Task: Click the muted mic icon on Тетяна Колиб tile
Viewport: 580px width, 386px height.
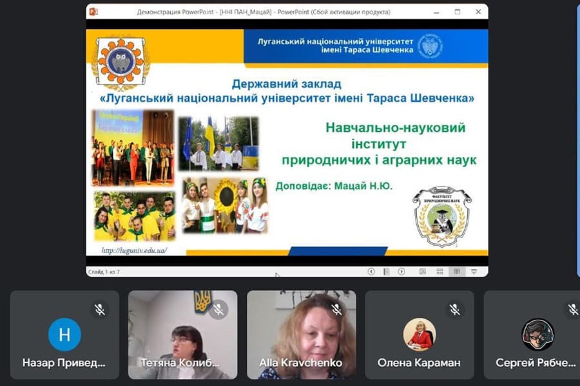Action: click(x=218, y=309)
